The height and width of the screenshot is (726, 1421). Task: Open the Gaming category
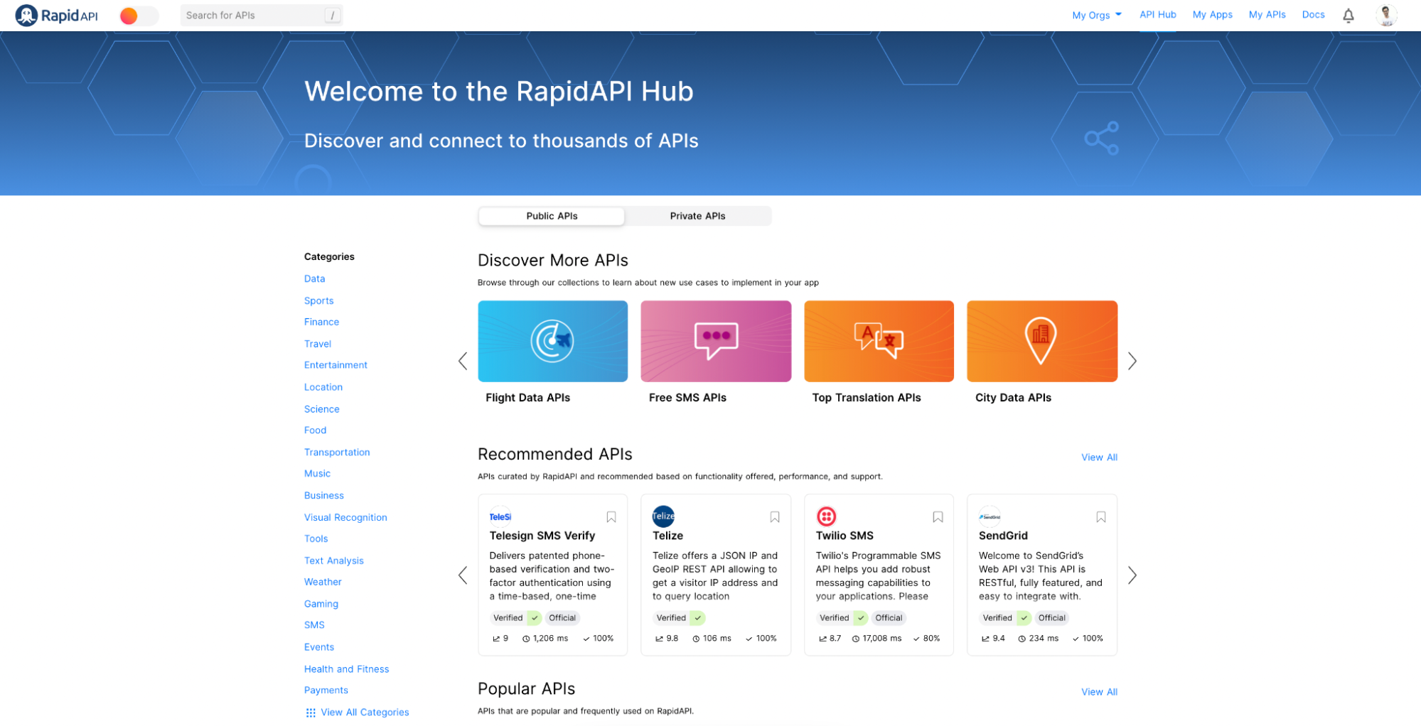click(321, 605)
